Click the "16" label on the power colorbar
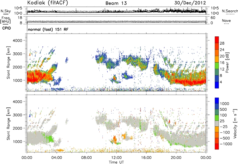This screenshot has height=164, width=238. coord(222,63)
